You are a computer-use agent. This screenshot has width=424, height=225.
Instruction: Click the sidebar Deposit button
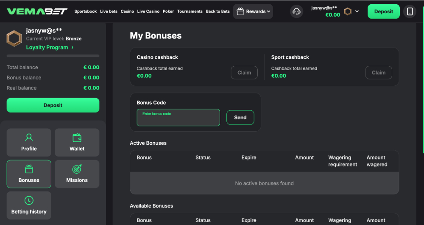tap(53, 105)
